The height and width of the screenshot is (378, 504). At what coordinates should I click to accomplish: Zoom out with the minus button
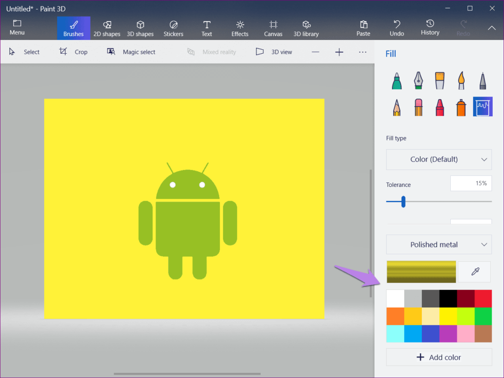[x=315, y=52]
